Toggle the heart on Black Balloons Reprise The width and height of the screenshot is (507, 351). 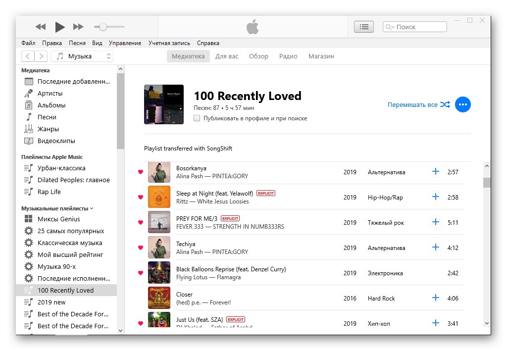coord(140,273)
